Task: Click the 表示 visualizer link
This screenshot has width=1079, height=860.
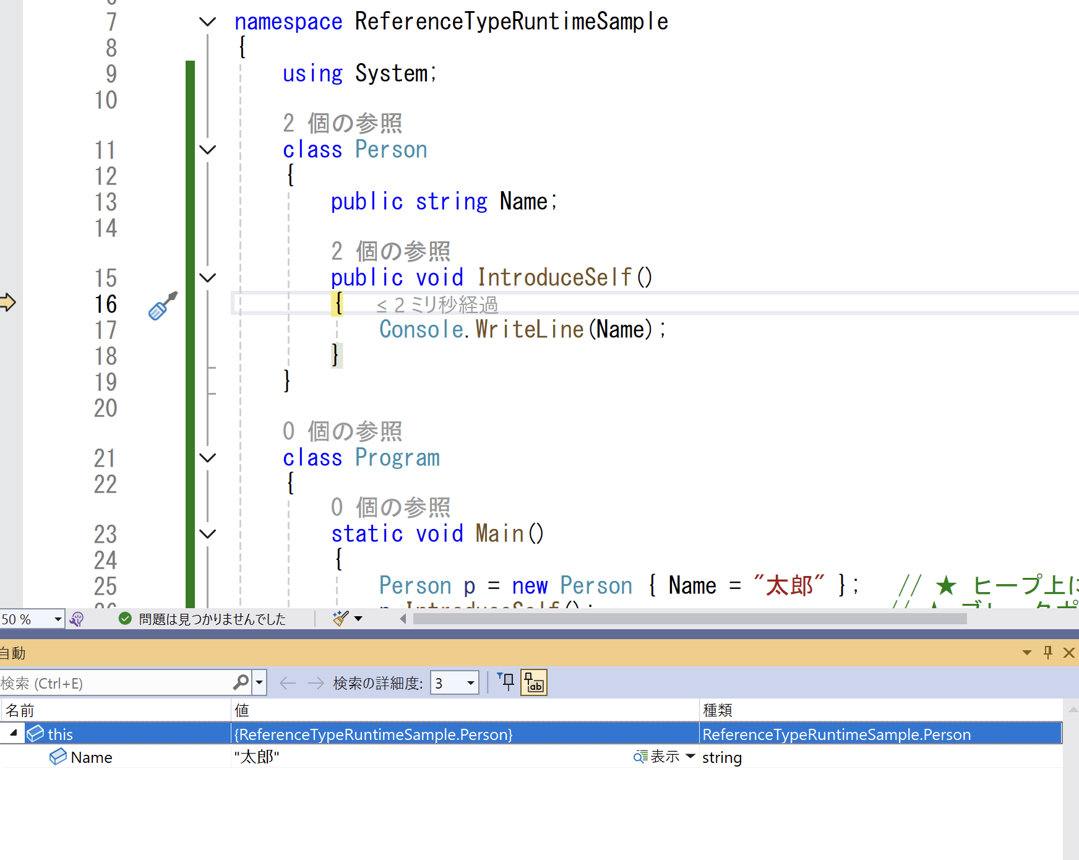Action: coord(656,756)
